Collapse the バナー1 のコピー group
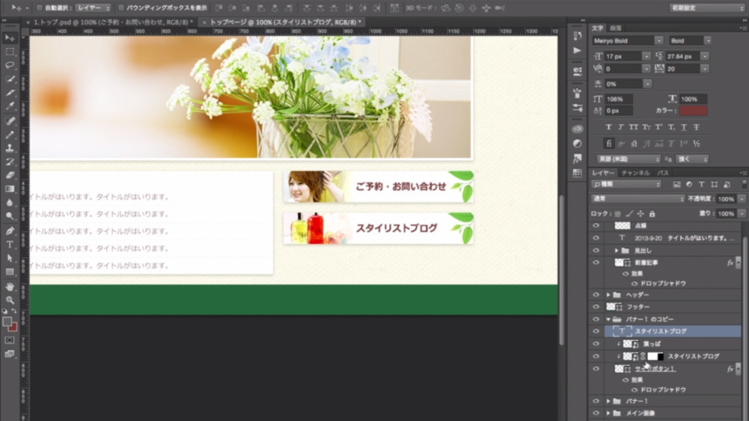 [x=608, y=319]
